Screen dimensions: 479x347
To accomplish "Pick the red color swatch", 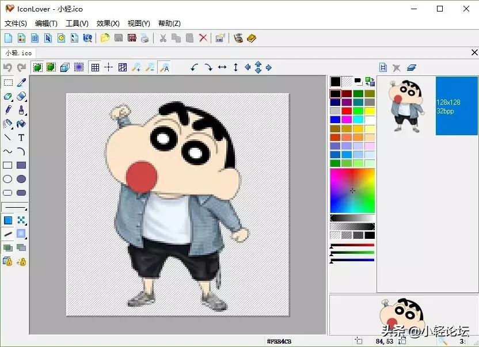I will click(347, 111).
